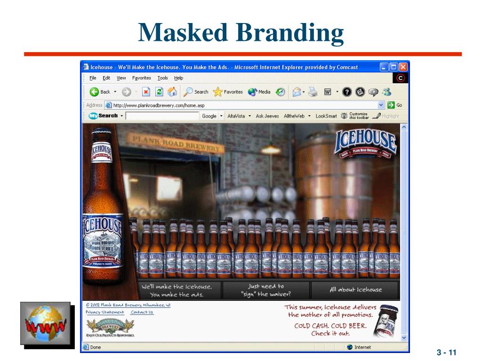This screenshot has height=361, width=482.
Task: Click the 2002 Plank Road Brewery link
Action: (128, 305)
